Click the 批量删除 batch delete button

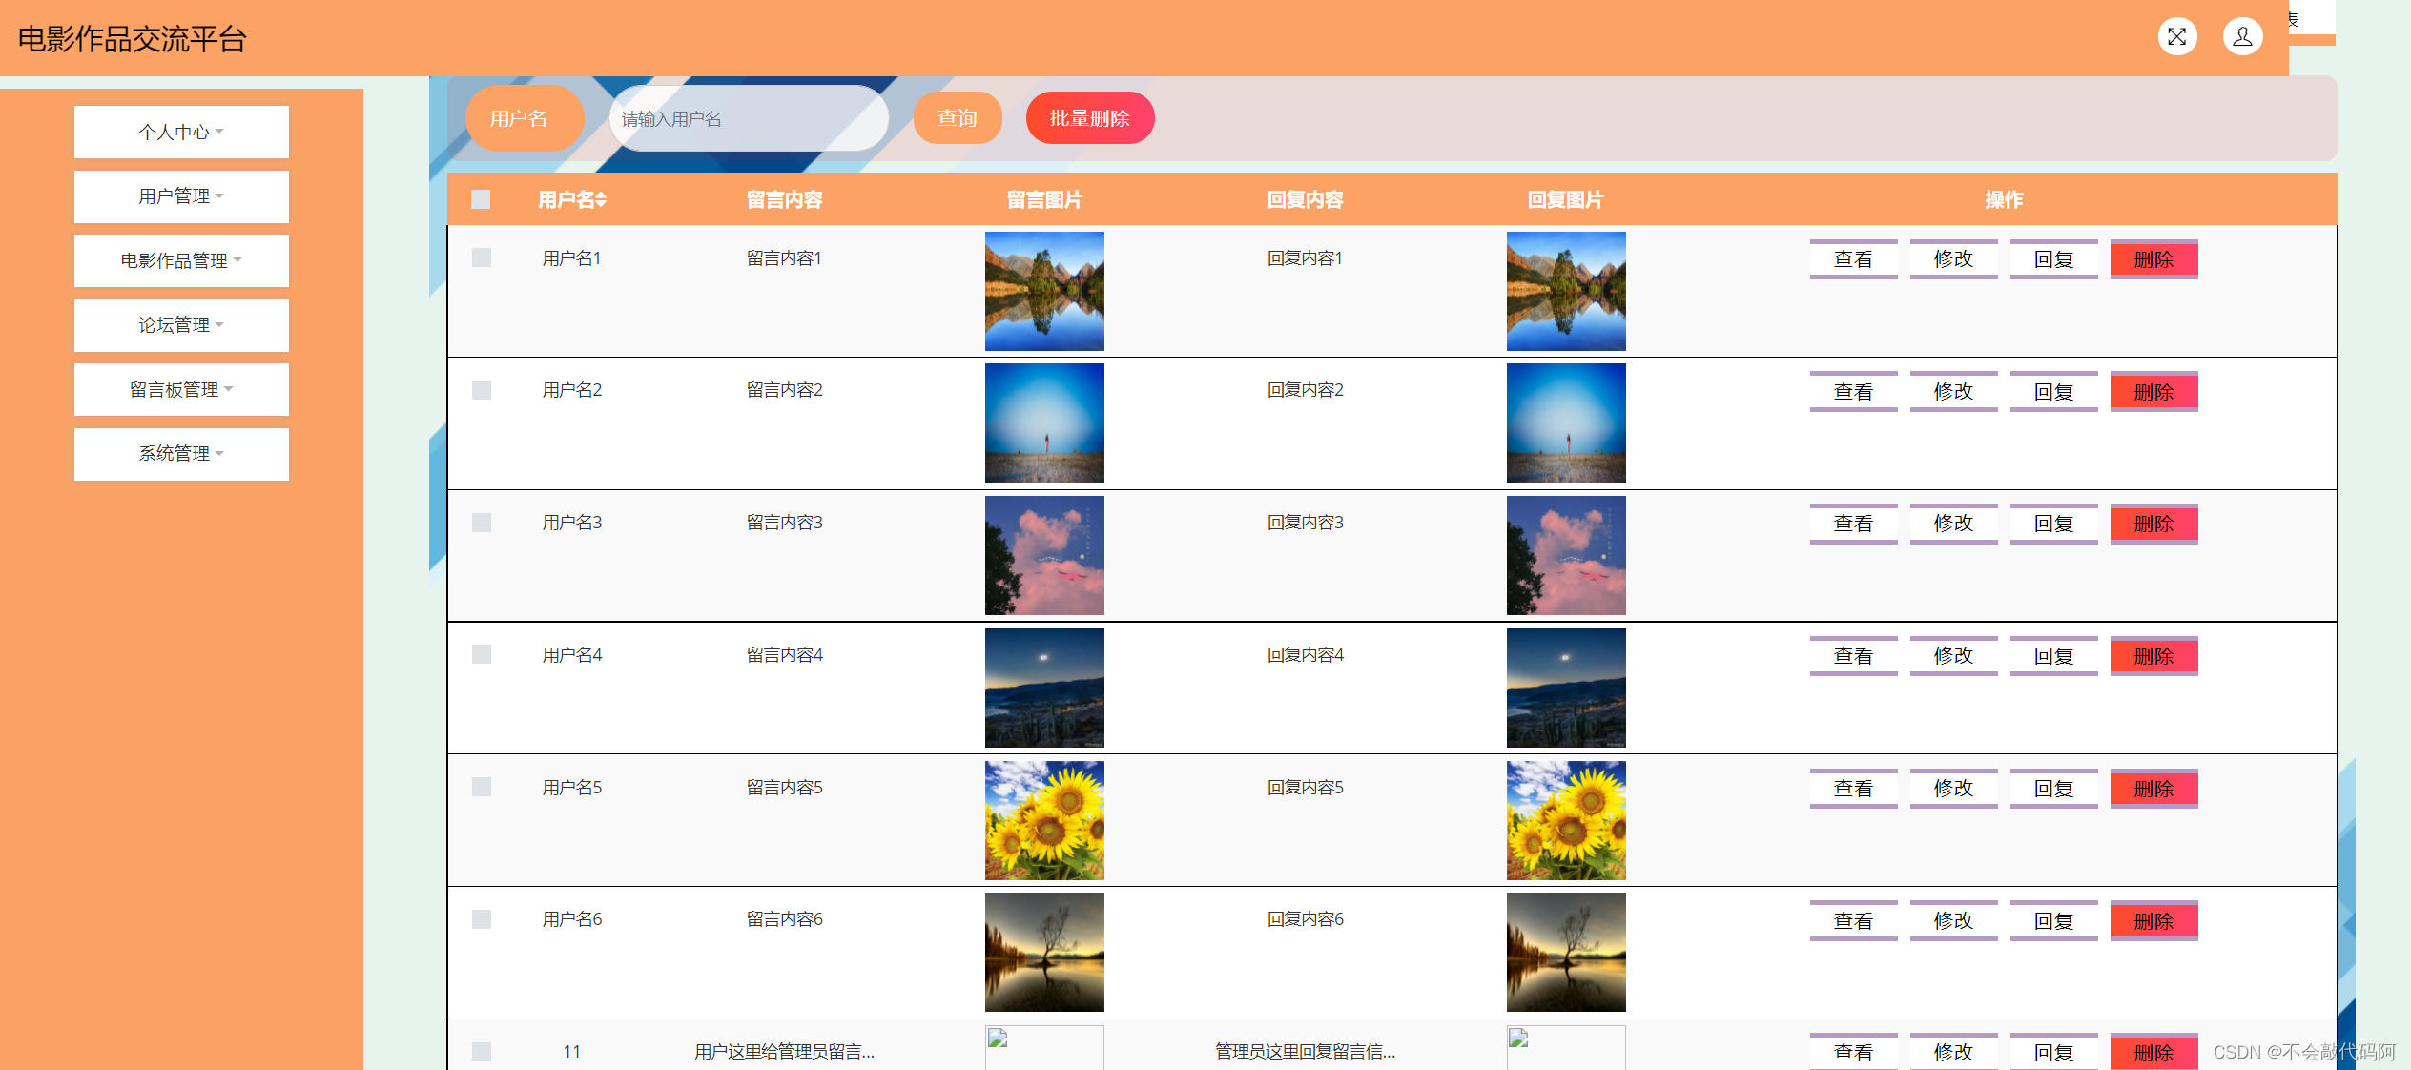pos(1089,117)
